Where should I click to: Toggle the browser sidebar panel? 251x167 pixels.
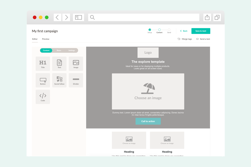click(78, 17)
